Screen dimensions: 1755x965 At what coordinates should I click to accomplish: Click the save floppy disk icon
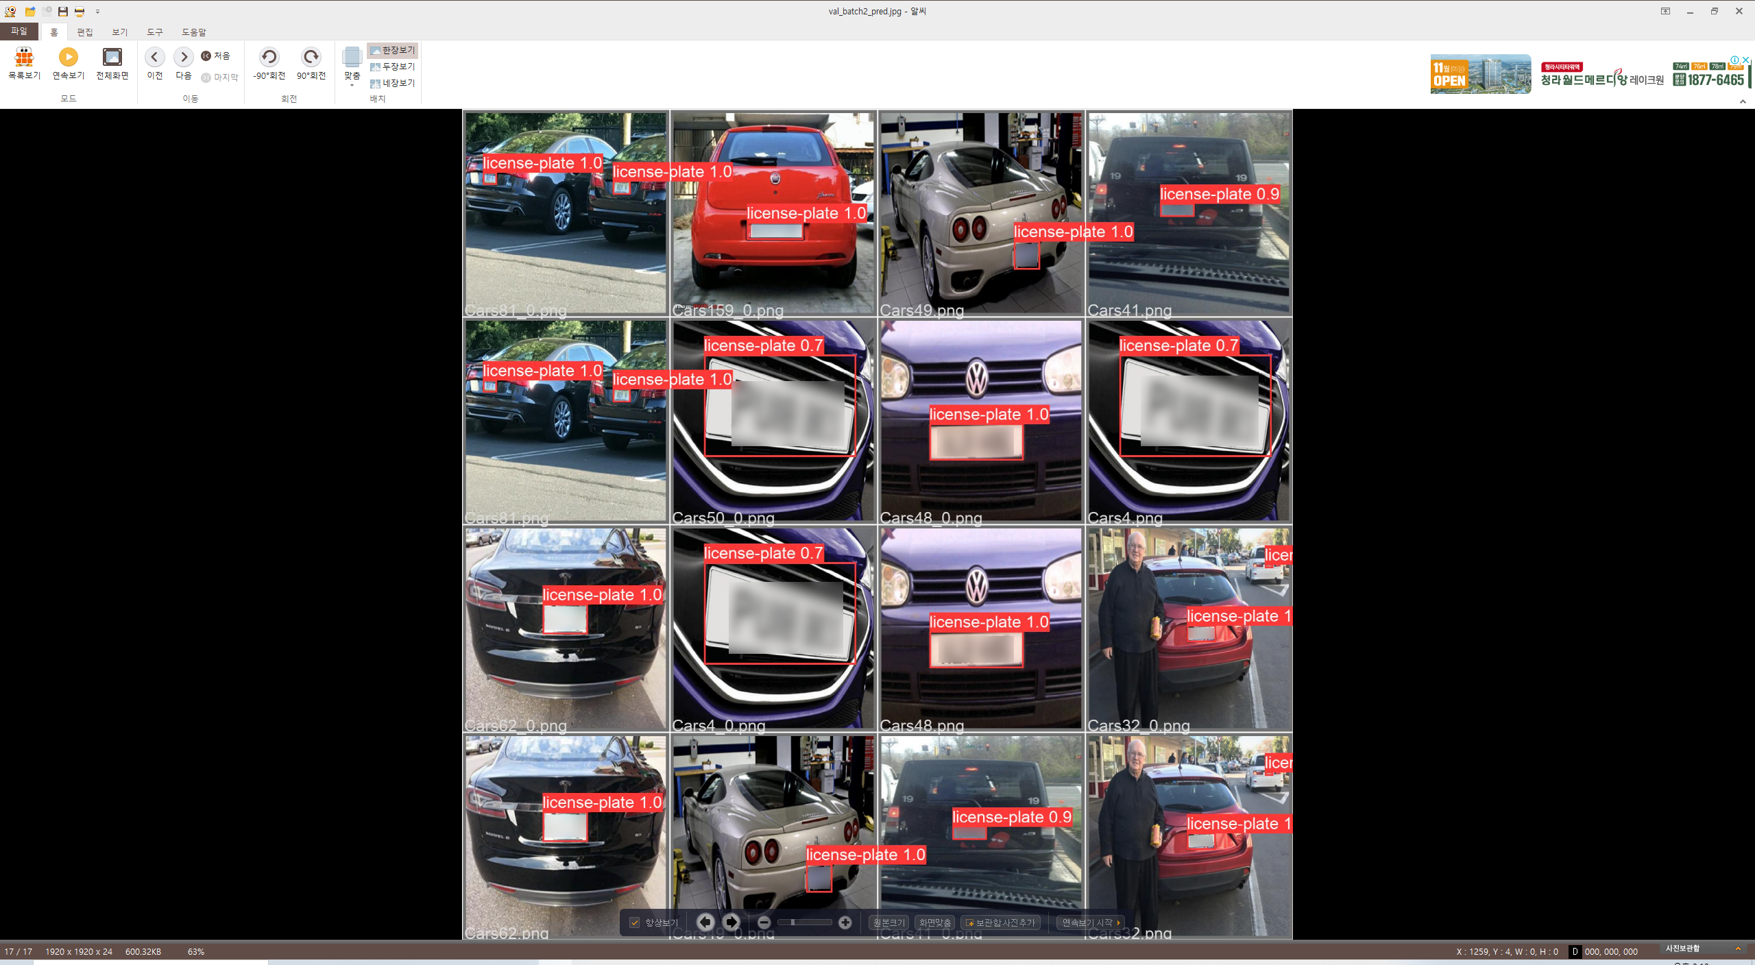coord(63,11)
